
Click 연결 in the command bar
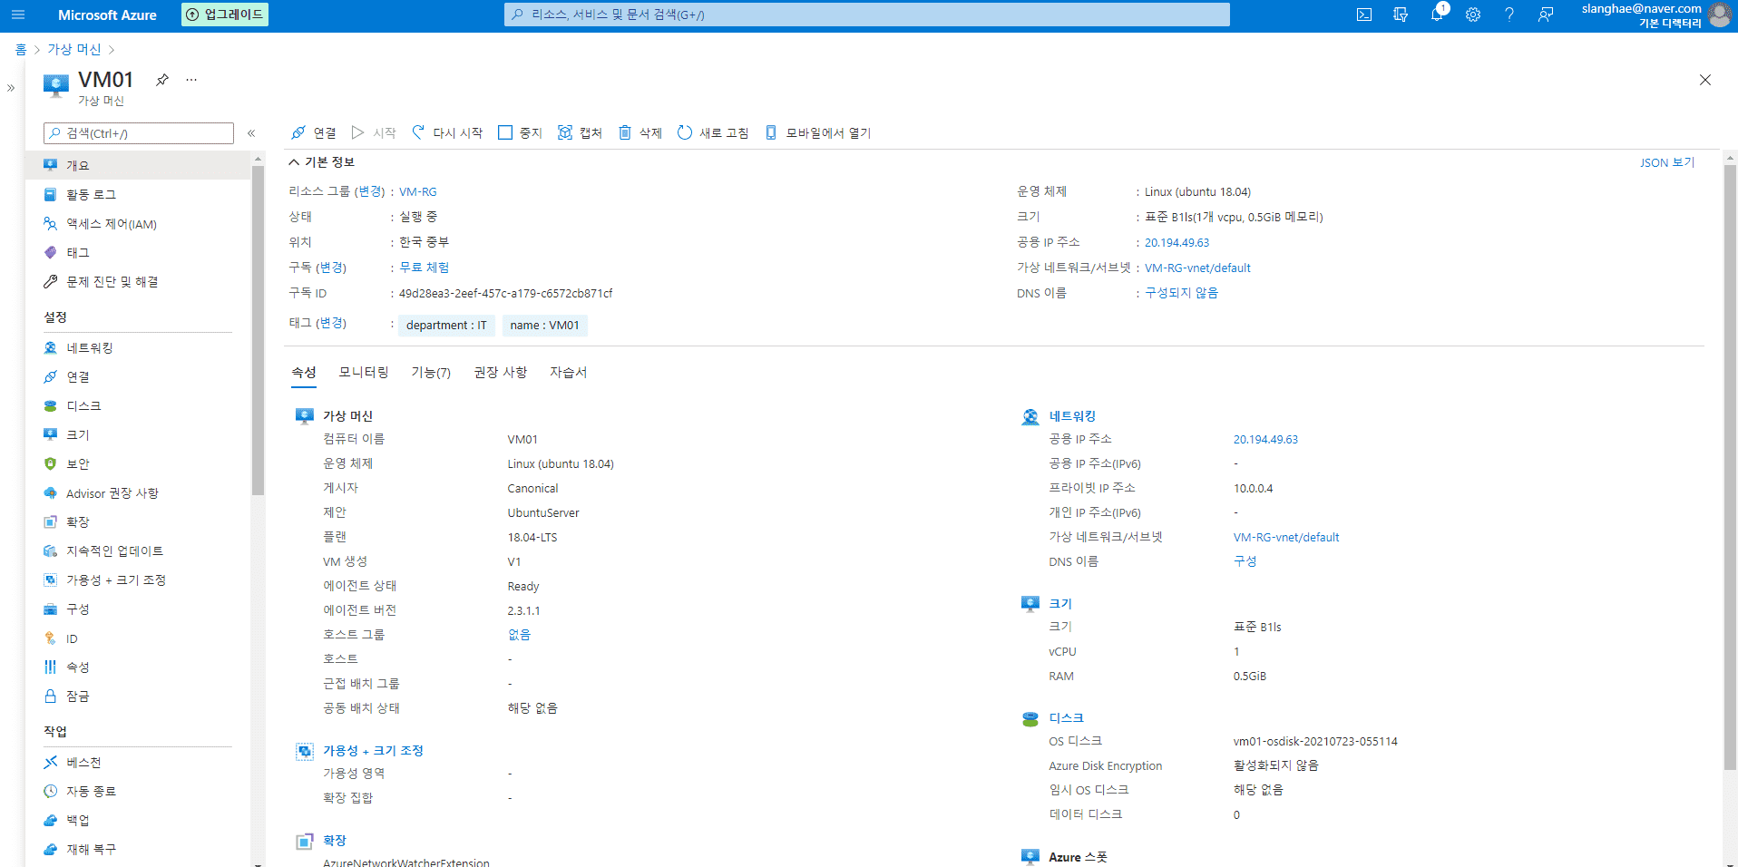point(314,132)
